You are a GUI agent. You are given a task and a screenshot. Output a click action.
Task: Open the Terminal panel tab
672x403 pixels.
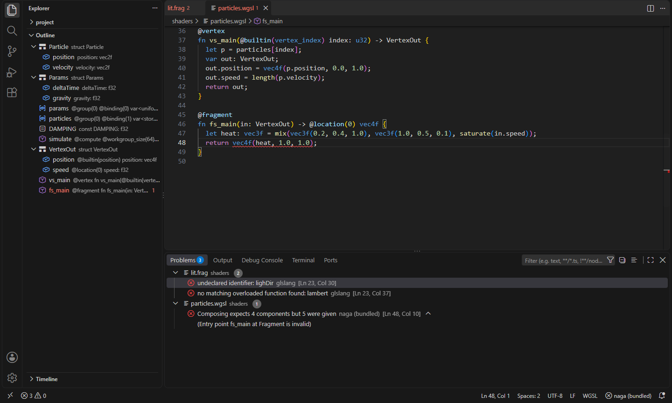click(x=303, y=260)
